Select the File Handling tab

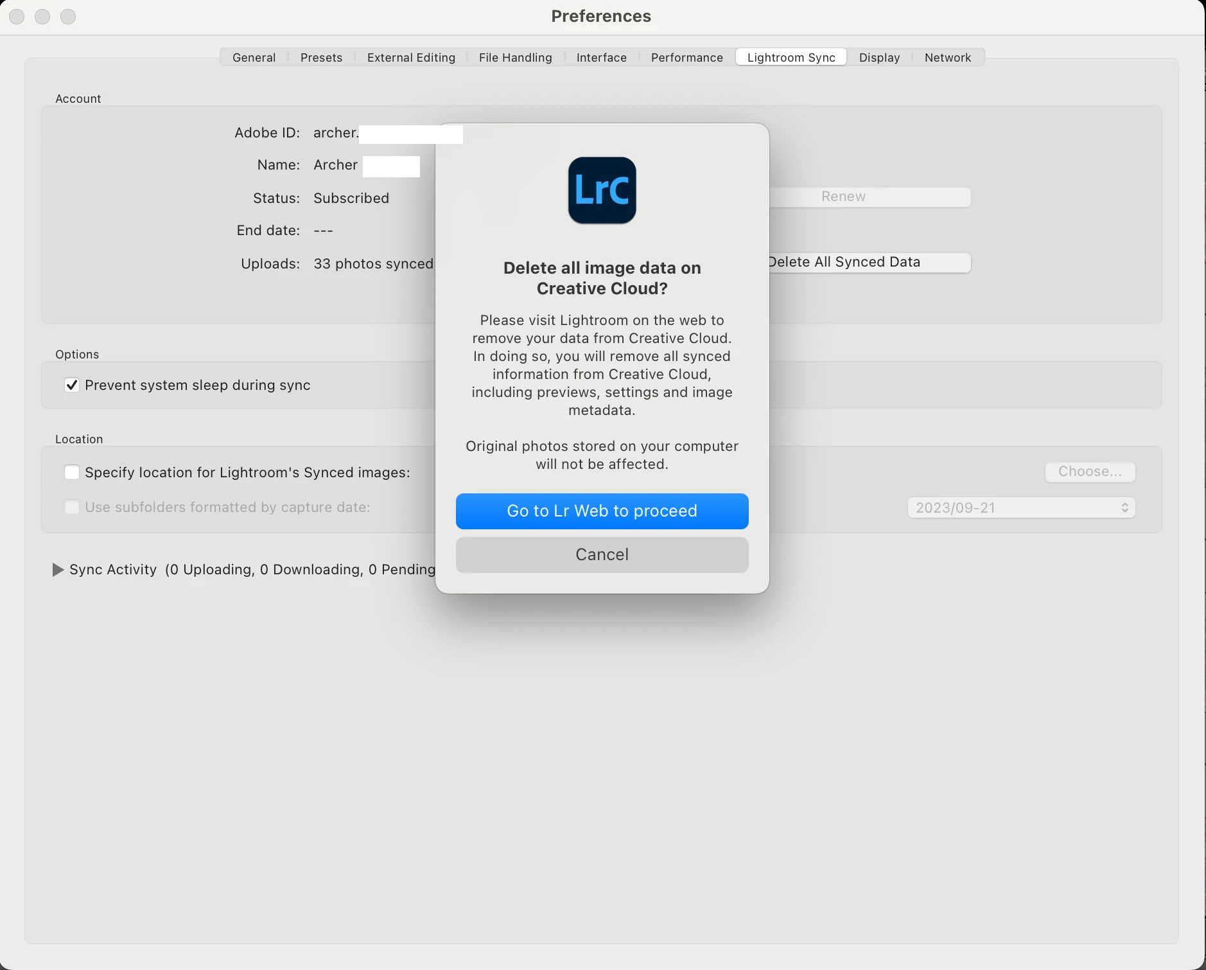click(515, 57)
